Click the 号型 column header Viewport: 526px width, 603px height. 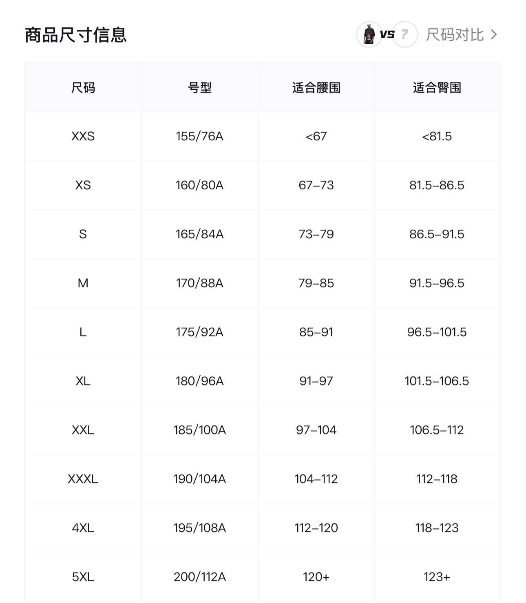tap(200, 87)
